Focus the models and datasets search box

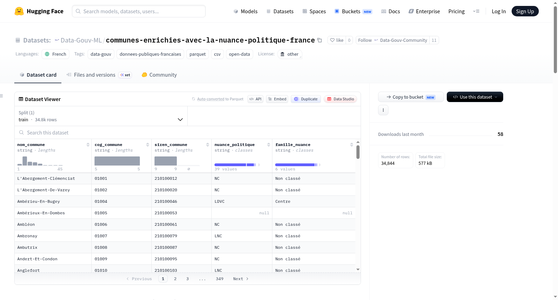coord(139,11)
